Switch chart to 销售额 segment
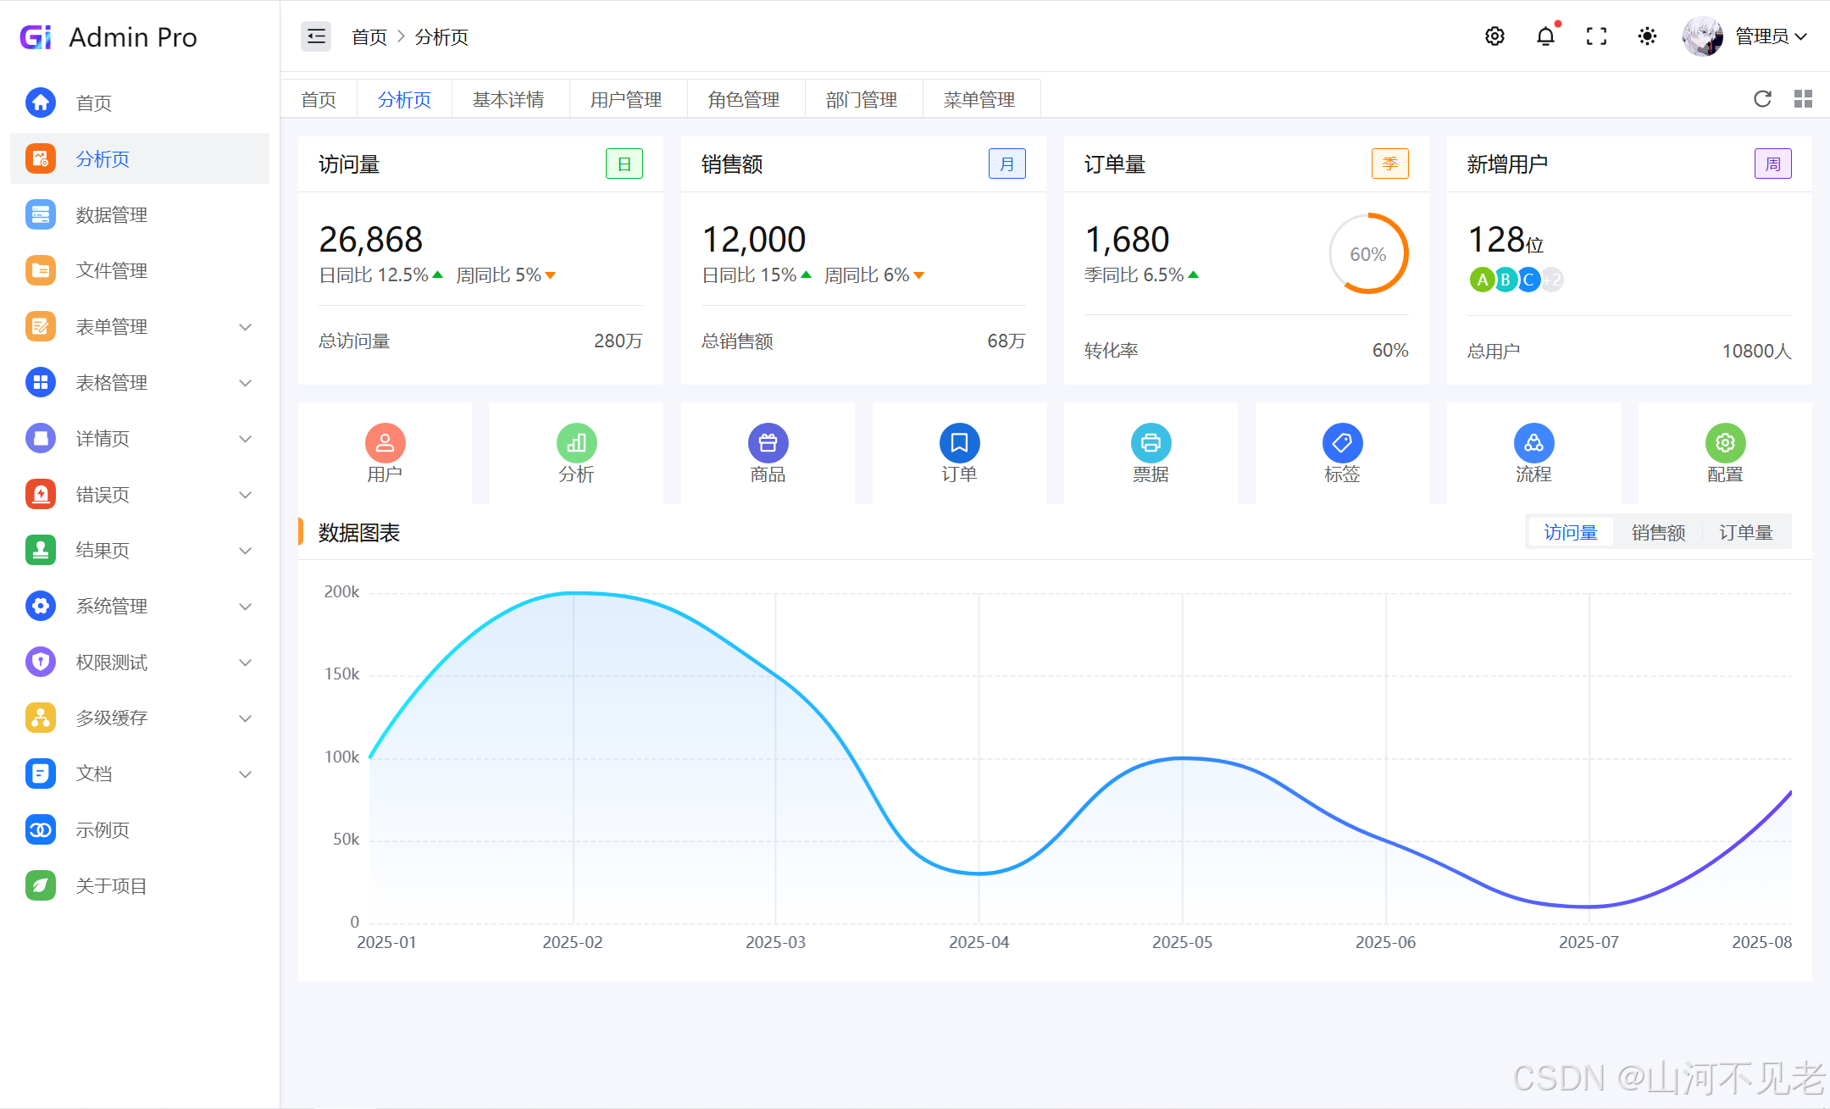 (x=1658, y=532)
